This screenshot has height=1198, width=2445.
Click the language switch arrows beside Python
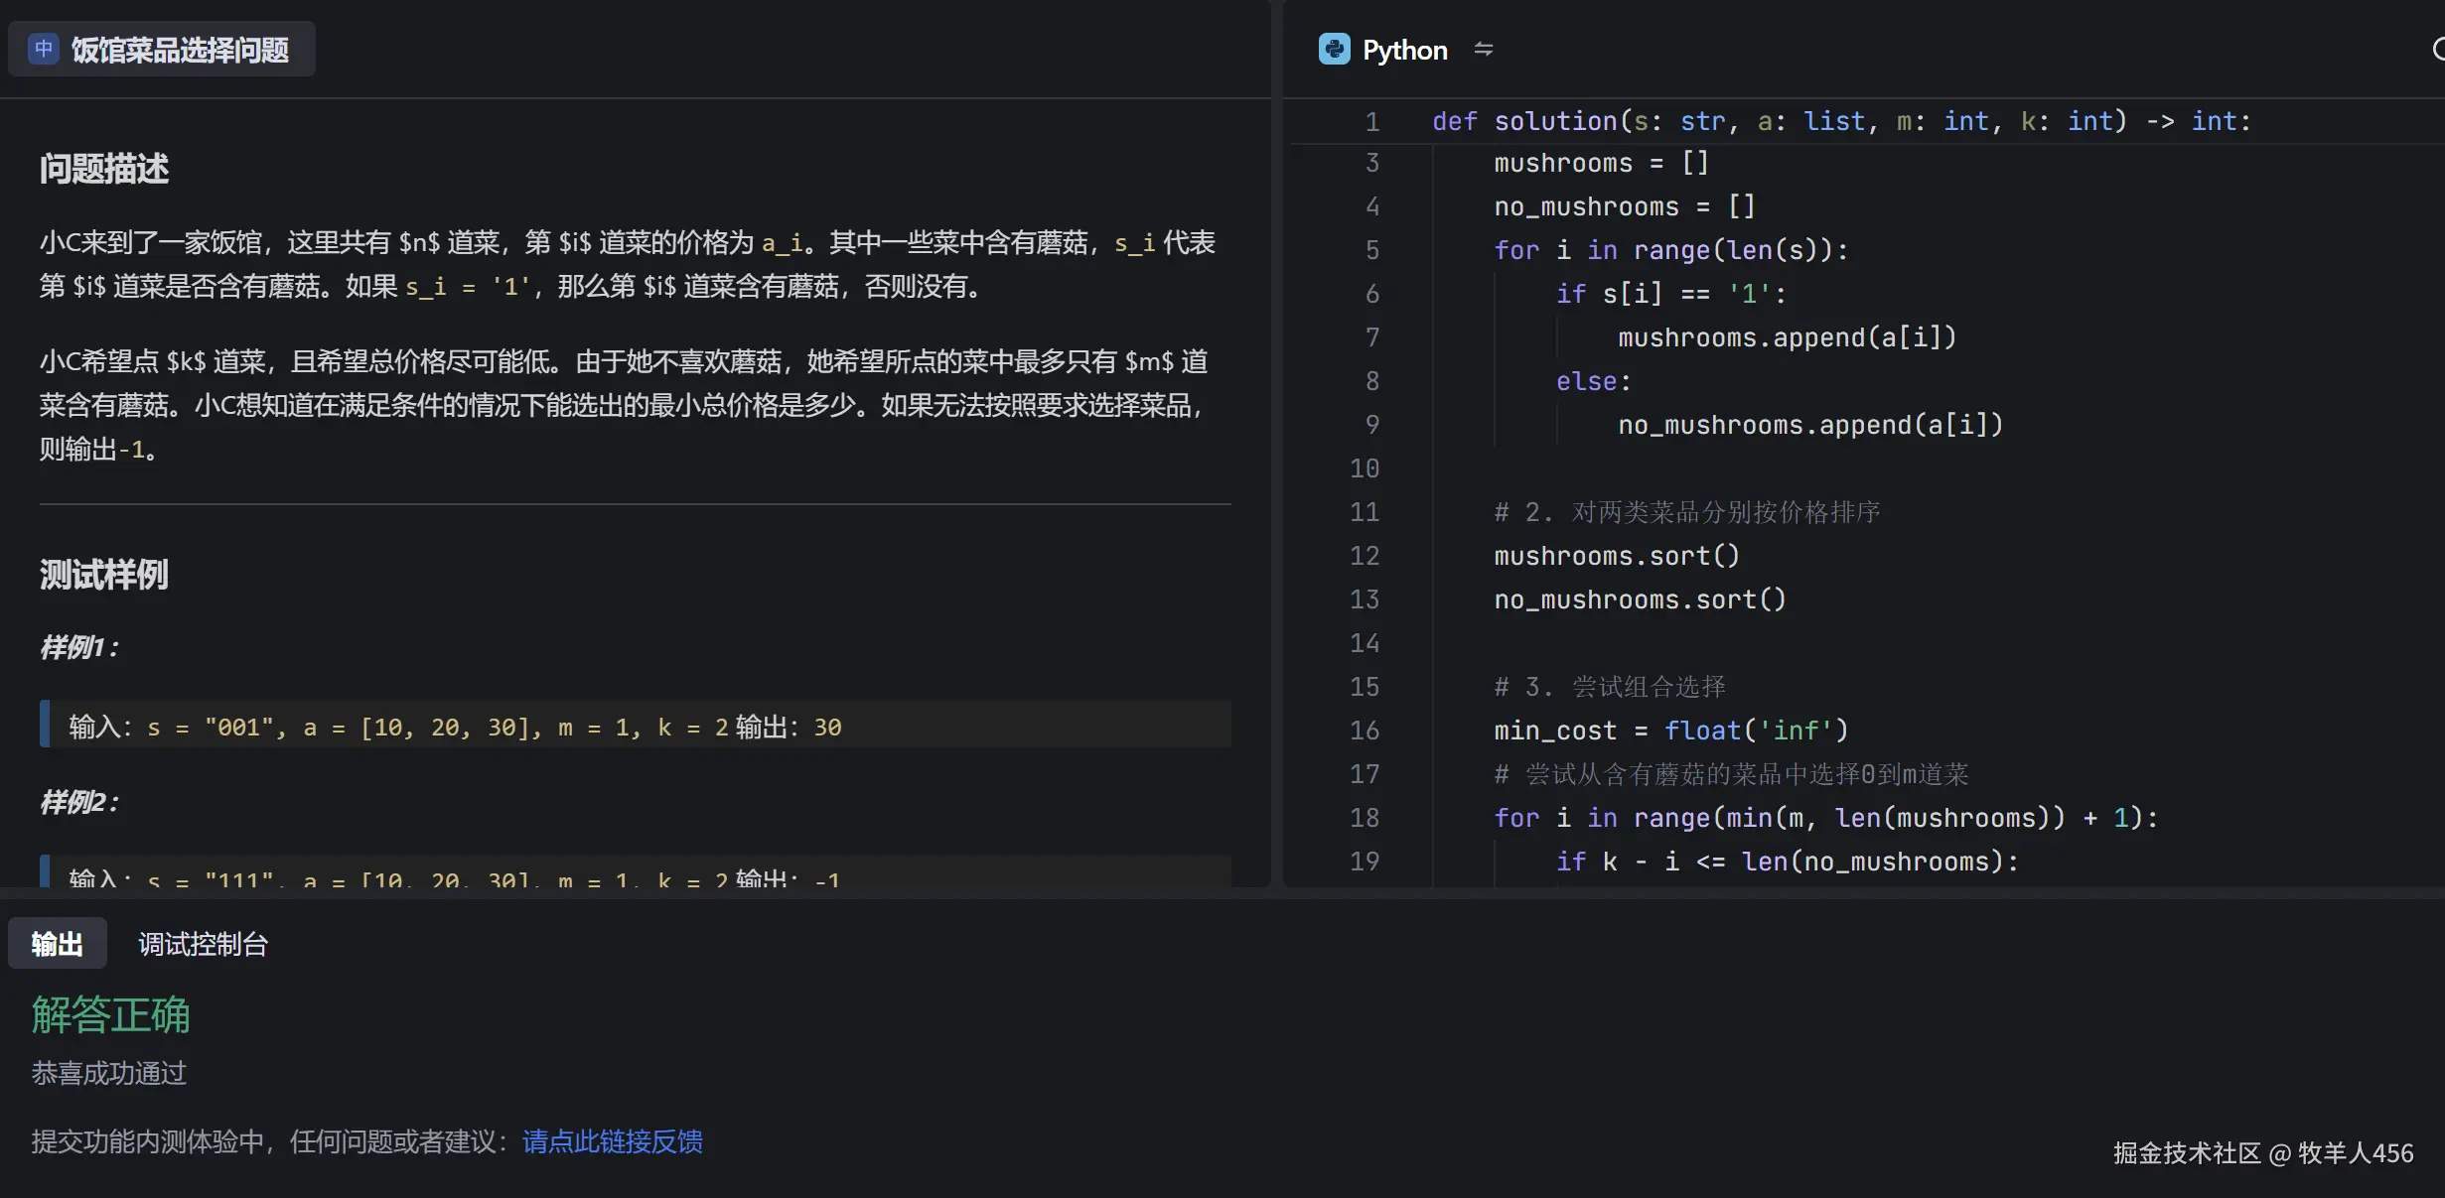click(1484, 50)
